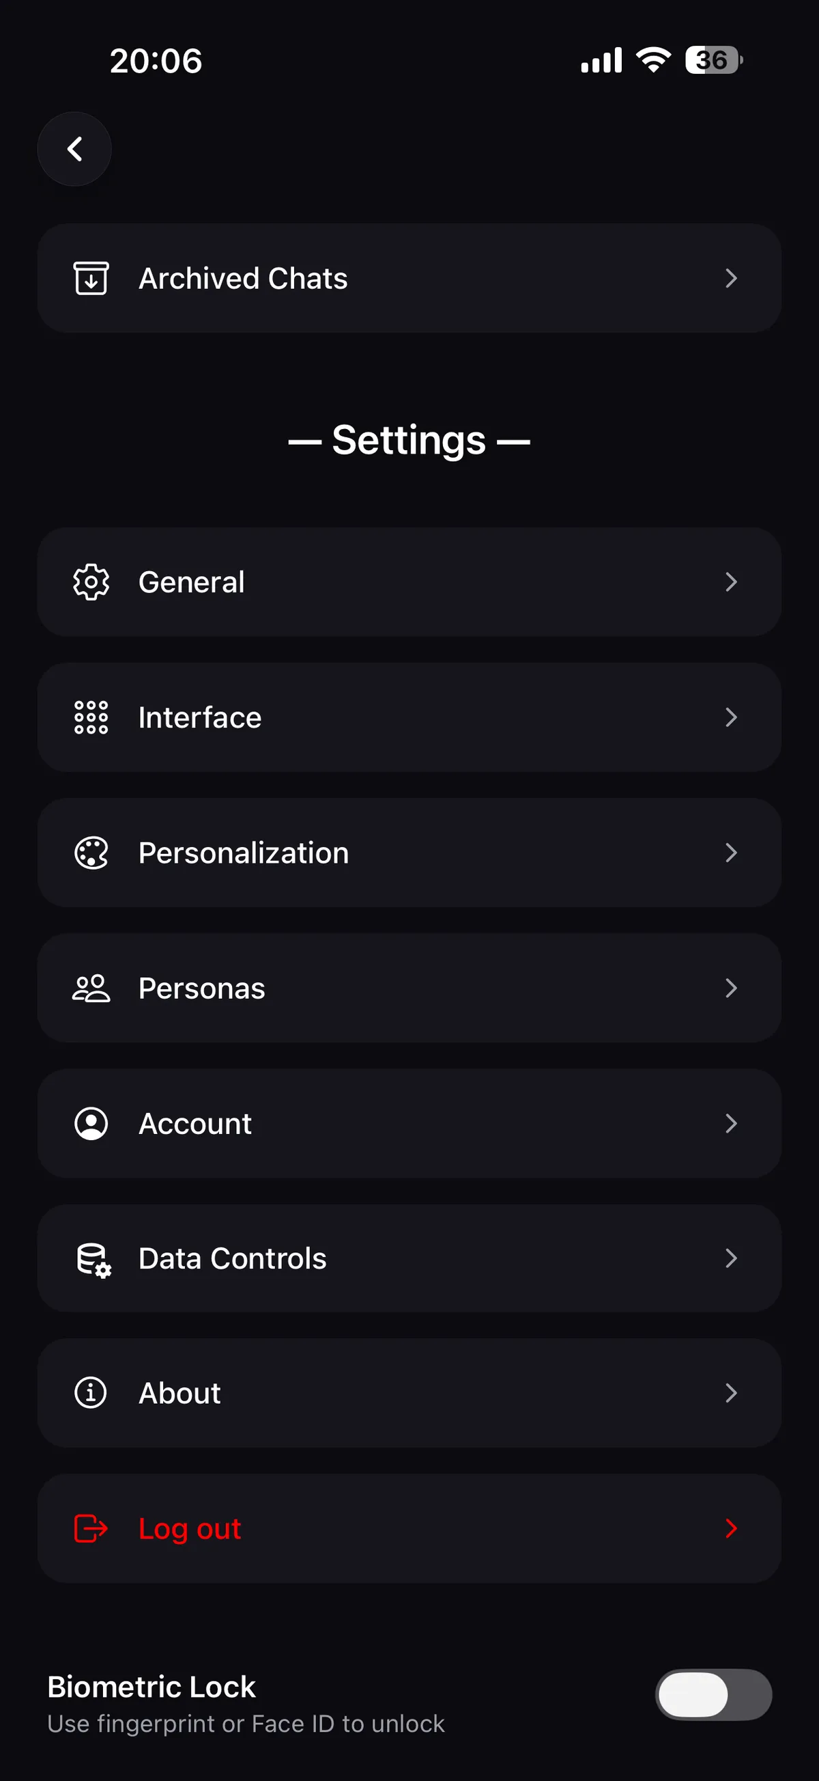The image size is (819, 1781).
Task: Click the General gear icon
Action: (91, 582)
